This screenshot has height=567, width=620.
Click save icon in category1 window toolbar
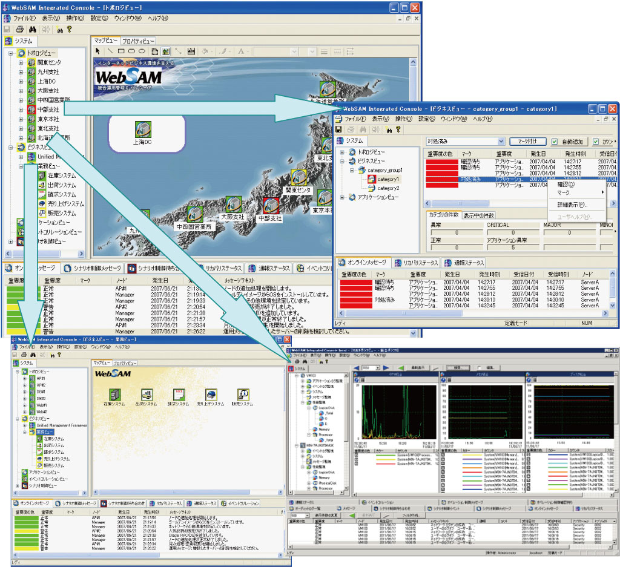pos(338,129)
